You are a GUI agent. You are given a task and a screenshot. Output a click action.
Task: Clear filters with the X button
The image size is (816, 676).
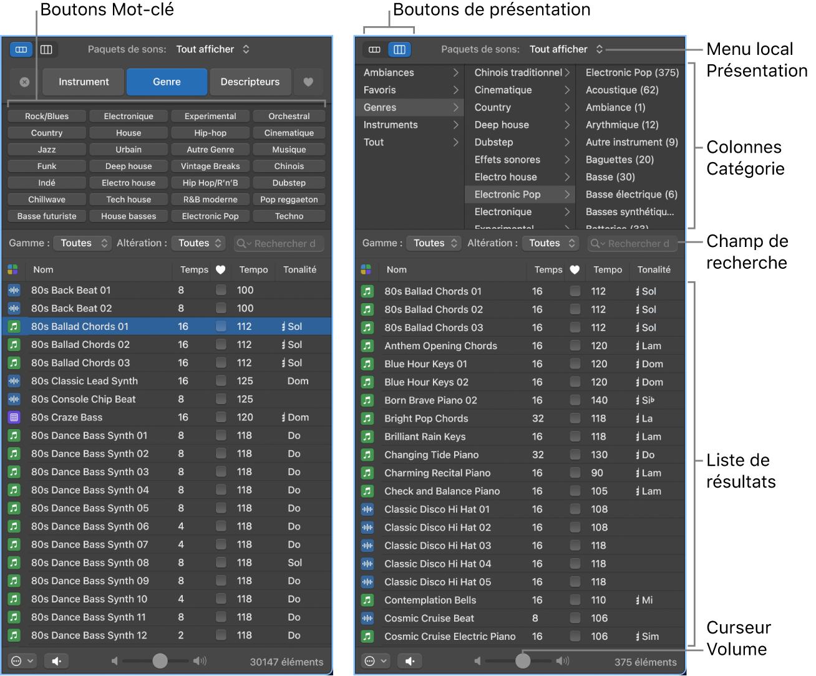click(x=24, y=82)
